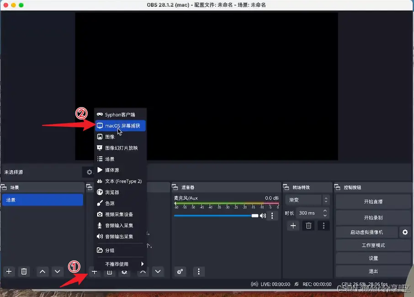The image size is (414, 297).
Task: Open OBS settings via 设置 button
Action: [x=373, y=258]
